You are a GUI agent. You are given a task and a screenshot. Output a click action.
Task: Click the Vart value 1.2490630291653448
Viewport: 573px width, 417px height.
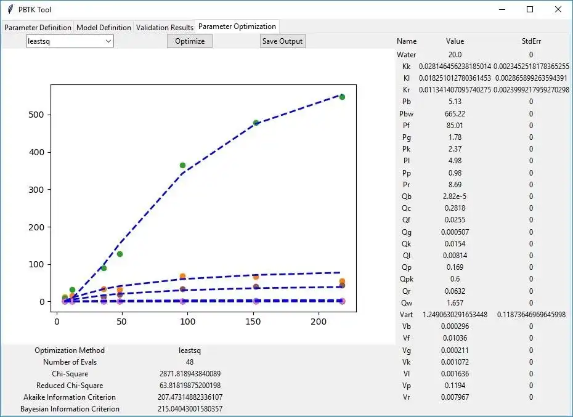point(455,315)
